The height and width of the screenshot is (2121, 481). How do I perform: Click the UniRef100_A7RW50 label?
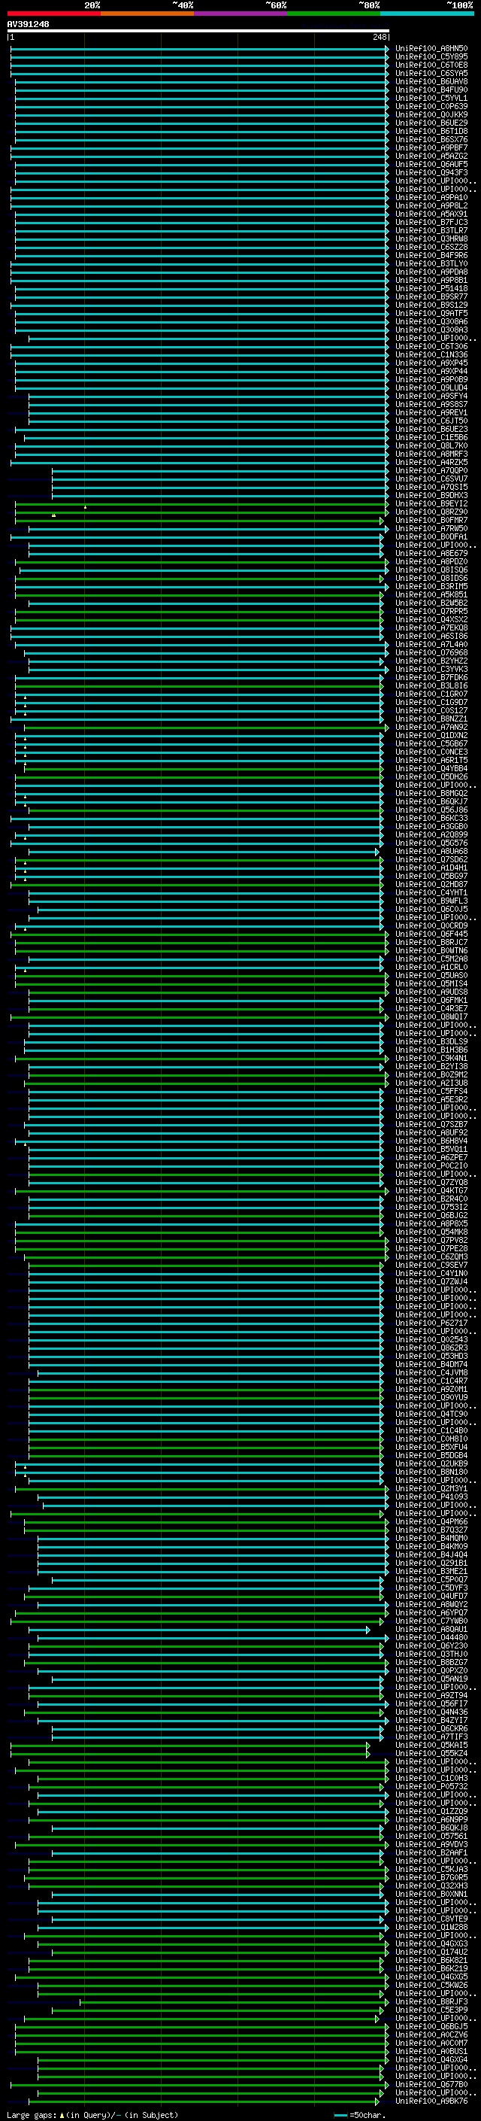[431, 529]
